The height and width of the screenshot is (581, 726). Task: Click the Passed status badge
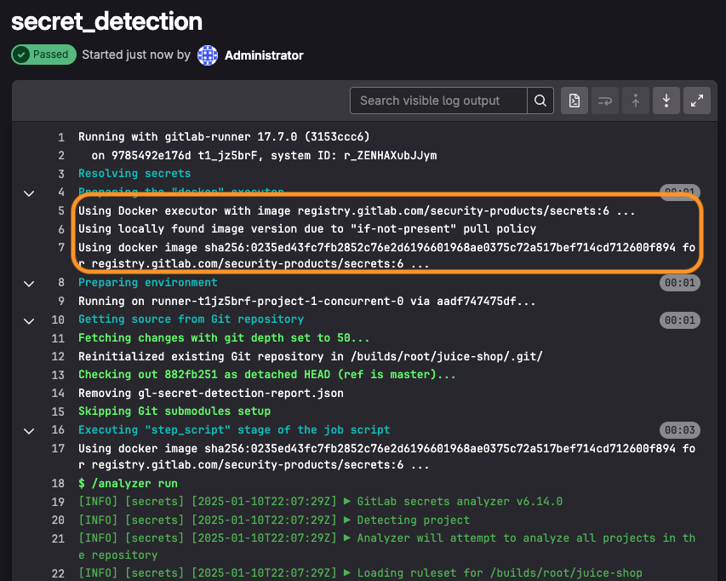tap(43, 55)
